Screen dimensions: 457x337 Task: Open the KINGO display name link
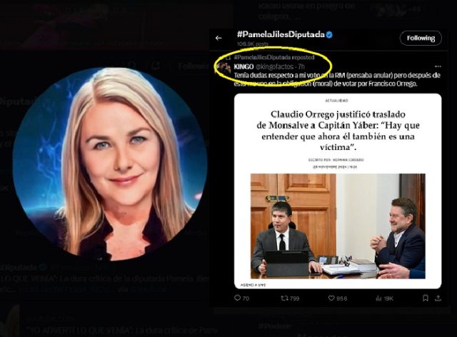pyautogui.click(x=243, y=66)
